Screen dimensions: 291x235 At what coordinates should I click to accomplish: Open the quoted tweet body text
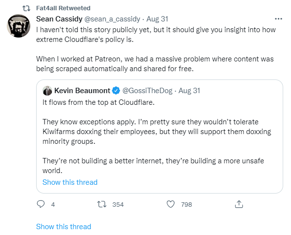coord(157,137)
